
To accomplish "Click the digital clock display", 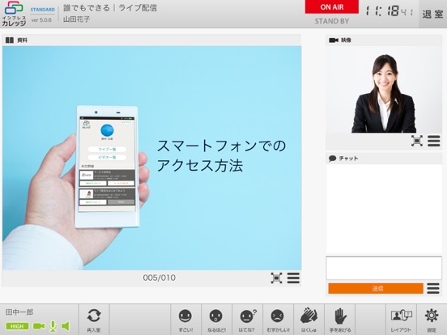I will [390, 11].
